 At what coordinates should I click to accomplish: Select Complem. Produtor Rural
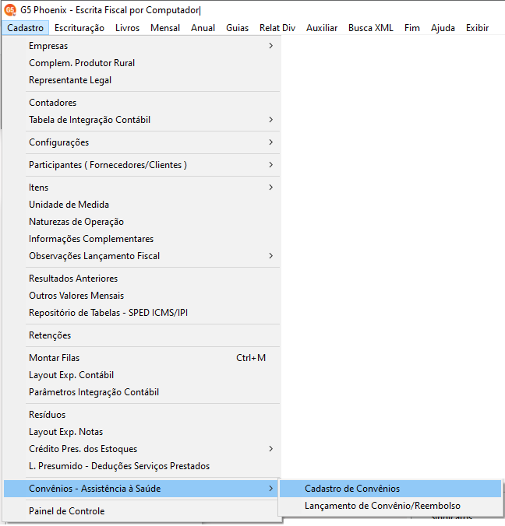(x=142, y=63)
